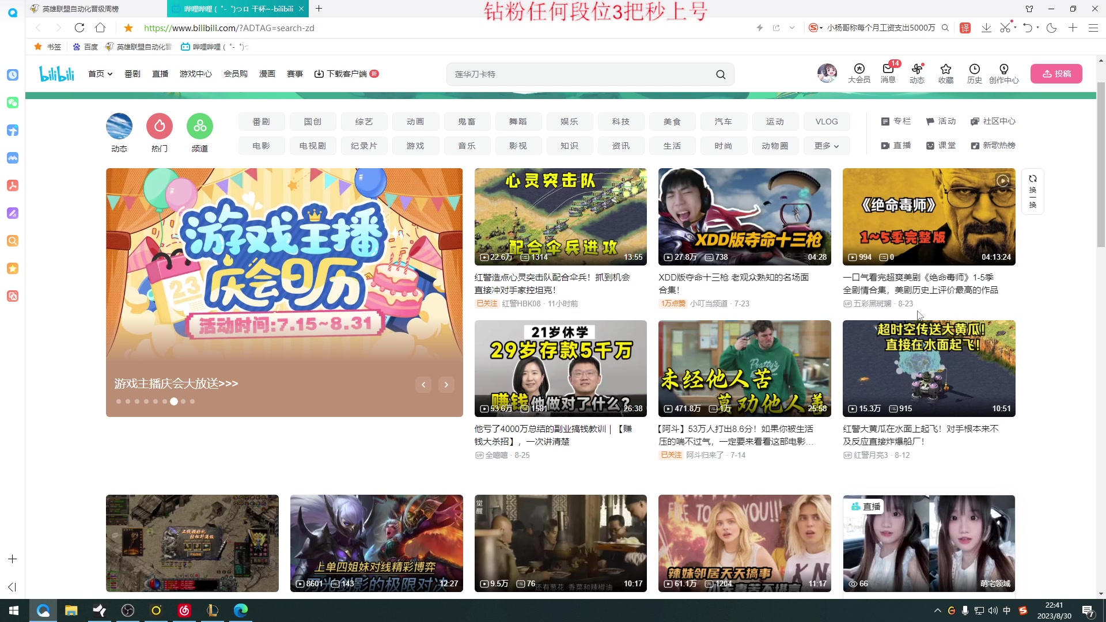Toggle the Chinese input mode indicator 中
The image size is (1106, 622).
(1007, 610)
